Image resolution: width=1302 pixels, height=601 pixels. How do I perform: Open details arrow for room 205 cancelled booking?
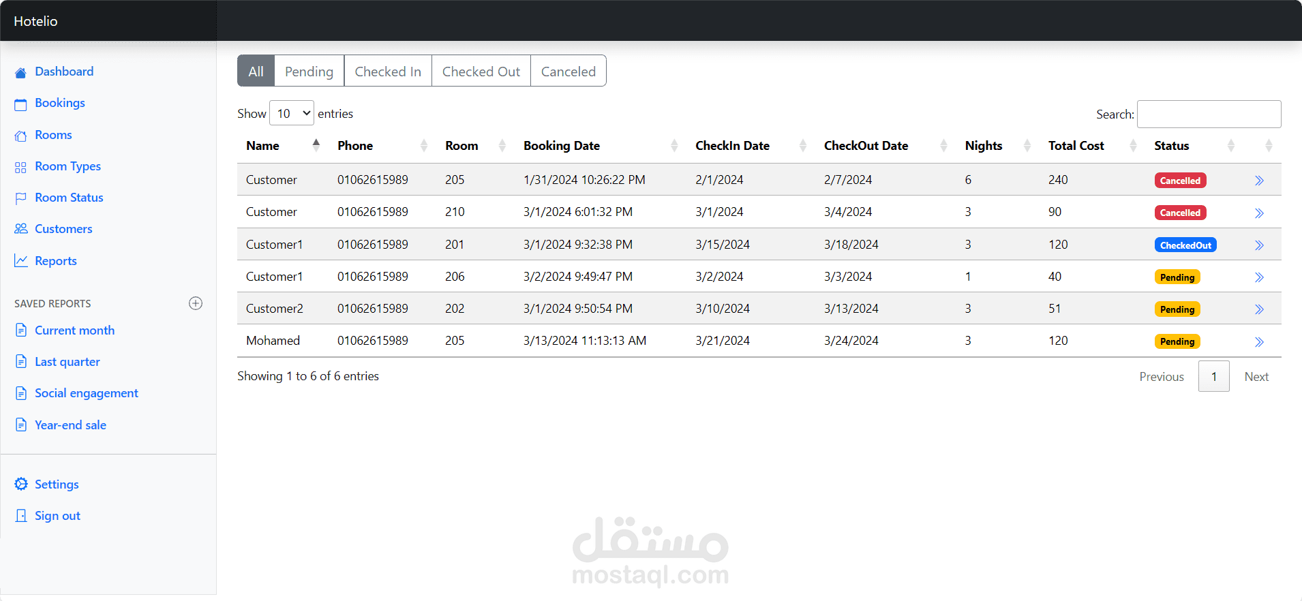click(1259, 181)
